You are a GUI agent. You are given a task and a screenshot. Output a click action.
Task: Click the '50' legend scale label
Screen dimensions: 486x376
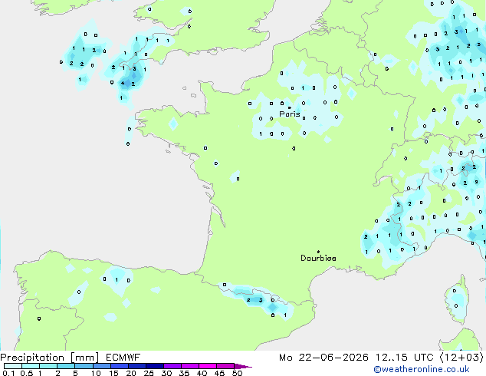pyautogui.click(x=237, y=373)
